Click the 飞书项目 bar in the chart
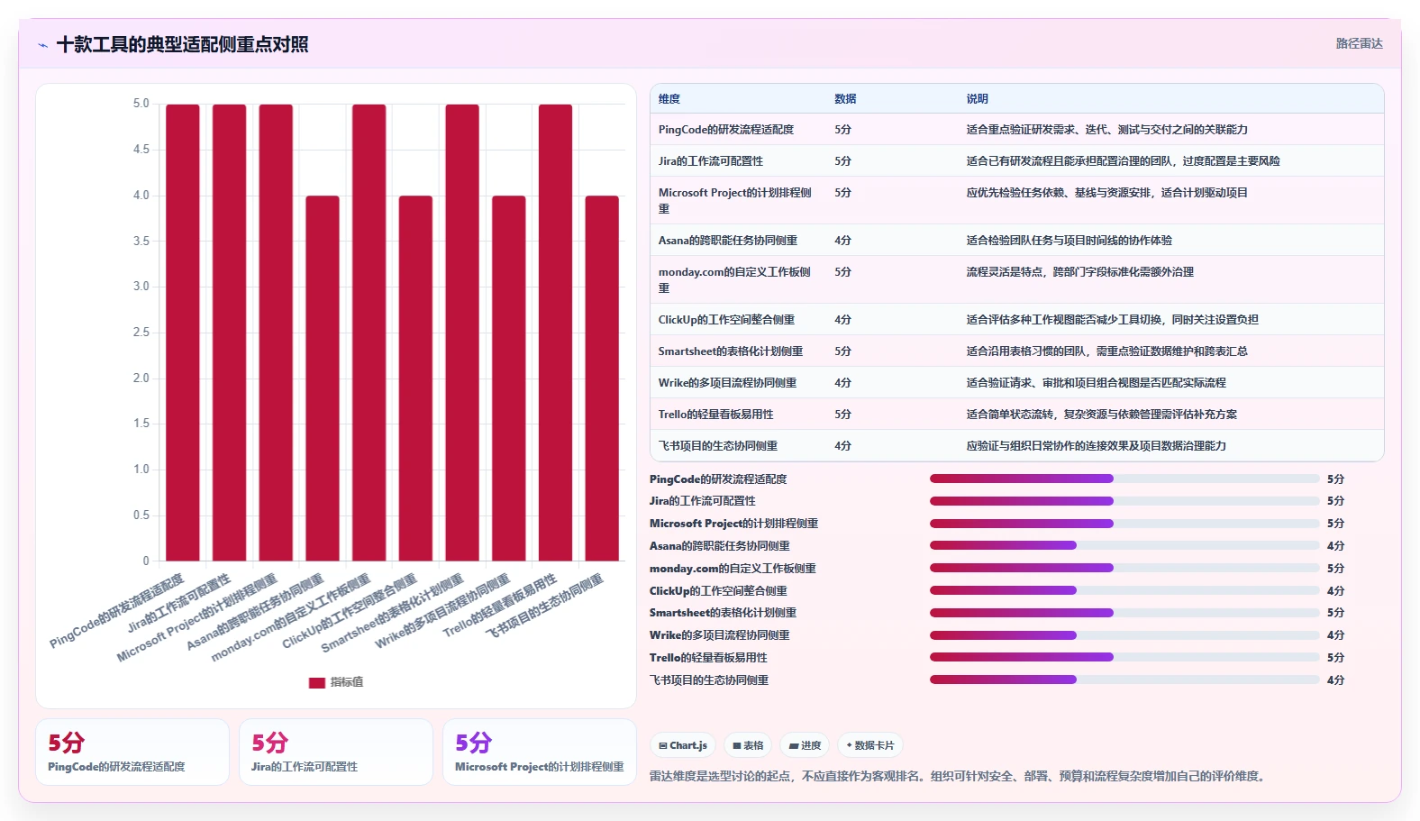This screenshot has width=1420, height=821. 602,379
